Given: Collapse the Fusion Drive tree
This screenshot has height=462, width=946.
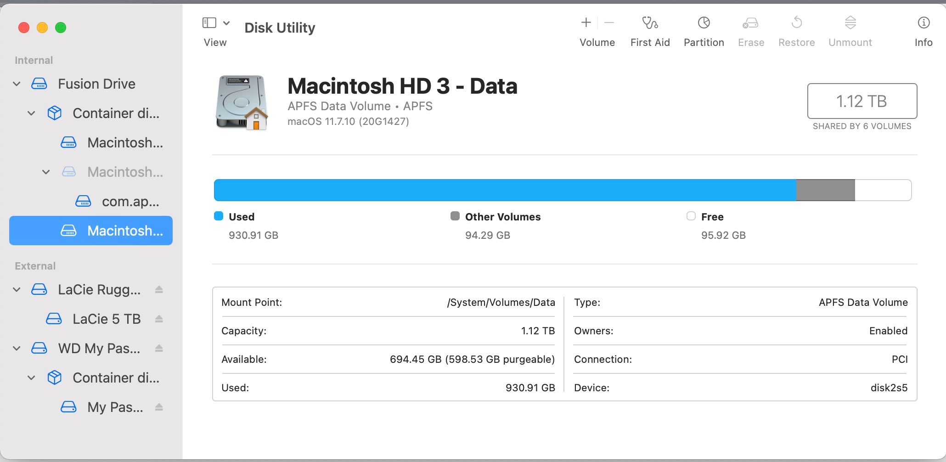Looking at the screenshot, I should 17,84.
